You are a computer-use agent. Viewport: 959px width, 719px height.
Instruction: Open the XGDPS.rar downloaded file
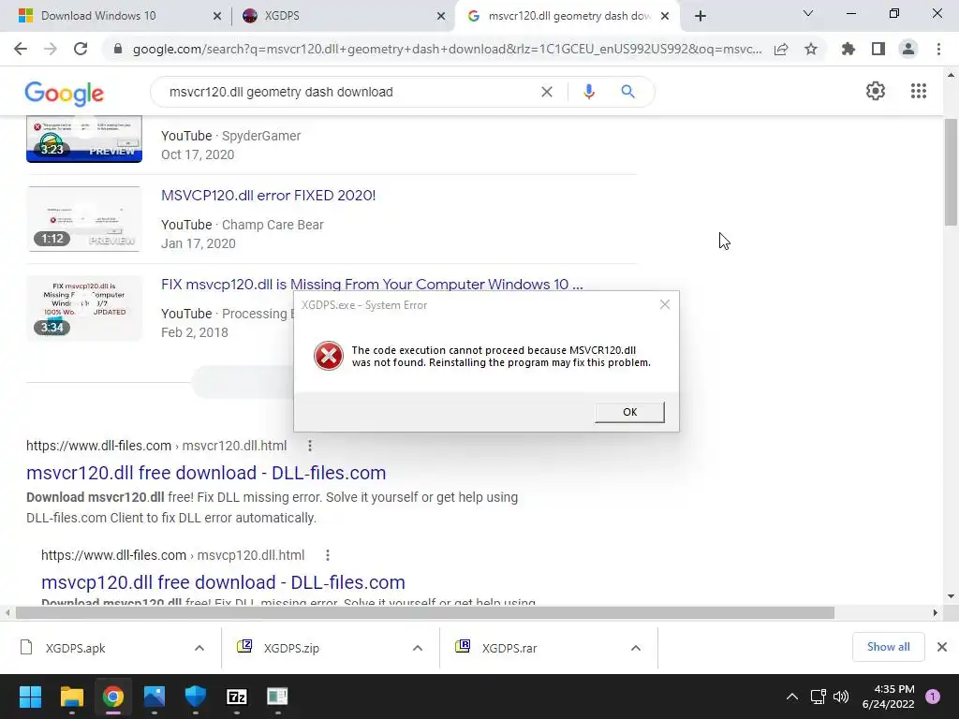pyautogui.click(x=509, y=648)
